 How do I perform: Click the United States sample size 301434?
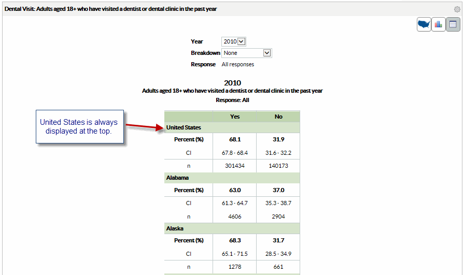[x=235, y=166]
